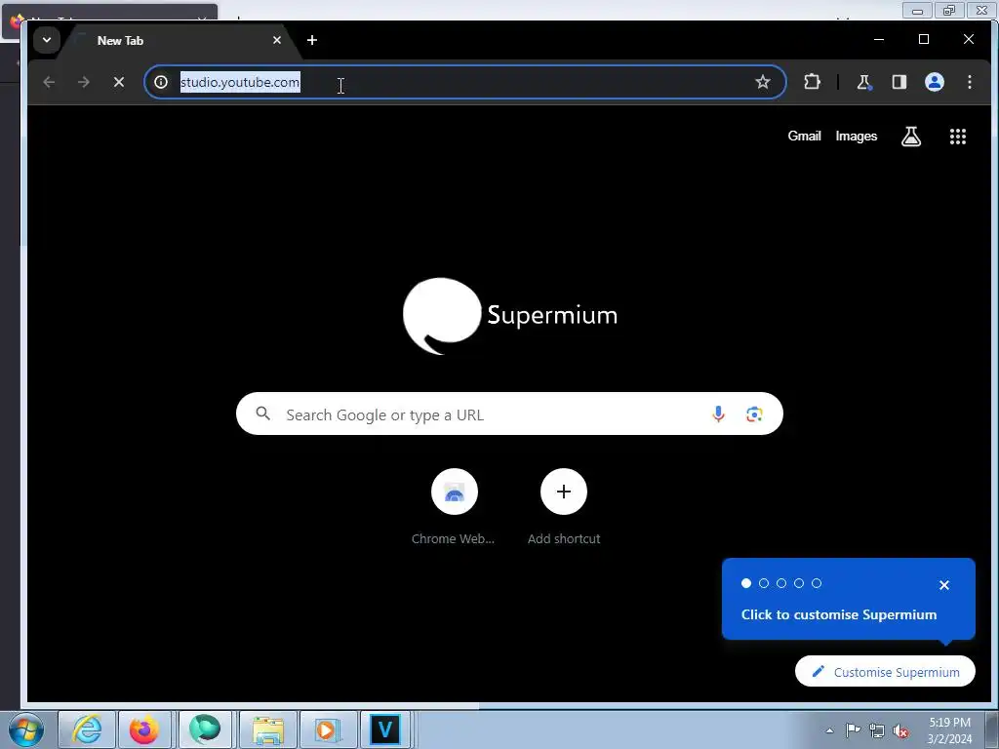Viewport: 999px width, 749px height.
Task: Search by image with Lens icon
Action: coord(754,414)
